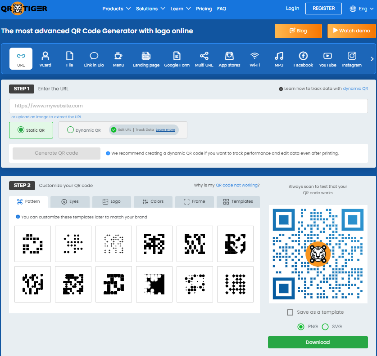Choose the Wi-Fi QR code type

(x=254, y=56)
